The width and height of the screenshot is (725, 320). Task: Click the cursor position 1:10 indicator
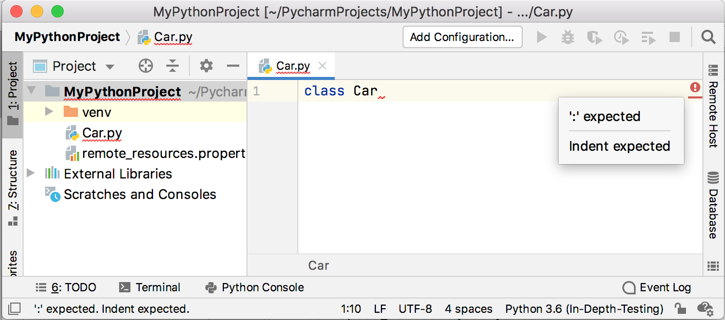[x=351, y=309]
